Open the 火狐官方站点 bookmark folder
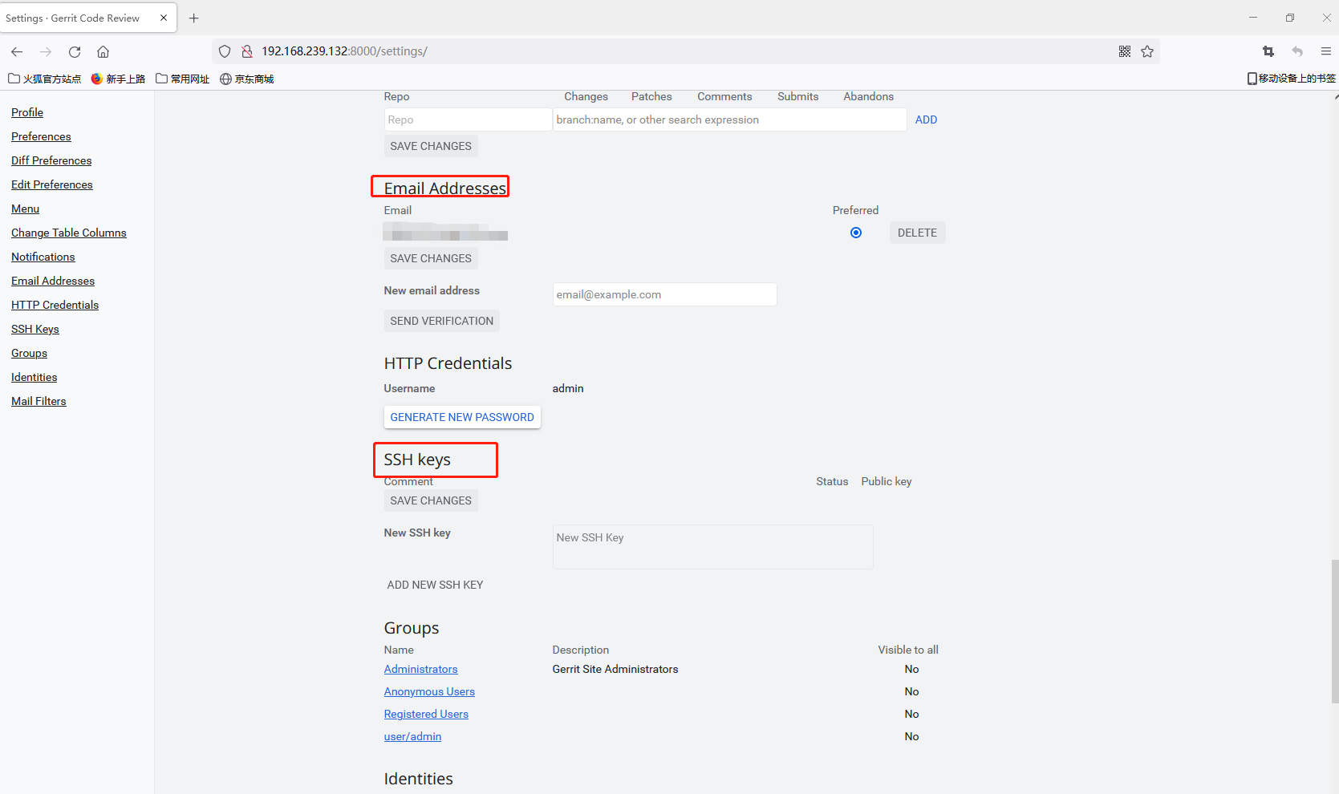Viewport: 1339px width, 794px height. 45,79
